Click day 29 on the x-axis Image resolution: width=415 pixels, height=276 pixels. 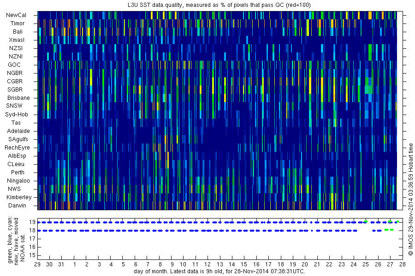click(37, 264)
